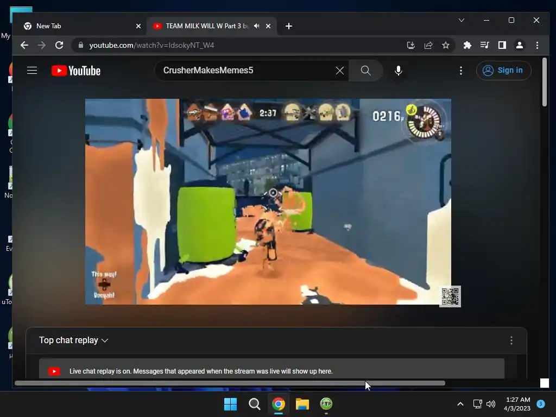Image resolution: width=556 pixels, height=417 pixels.
Task: Open a new browser tab
Action: click(x=289, y=26)
